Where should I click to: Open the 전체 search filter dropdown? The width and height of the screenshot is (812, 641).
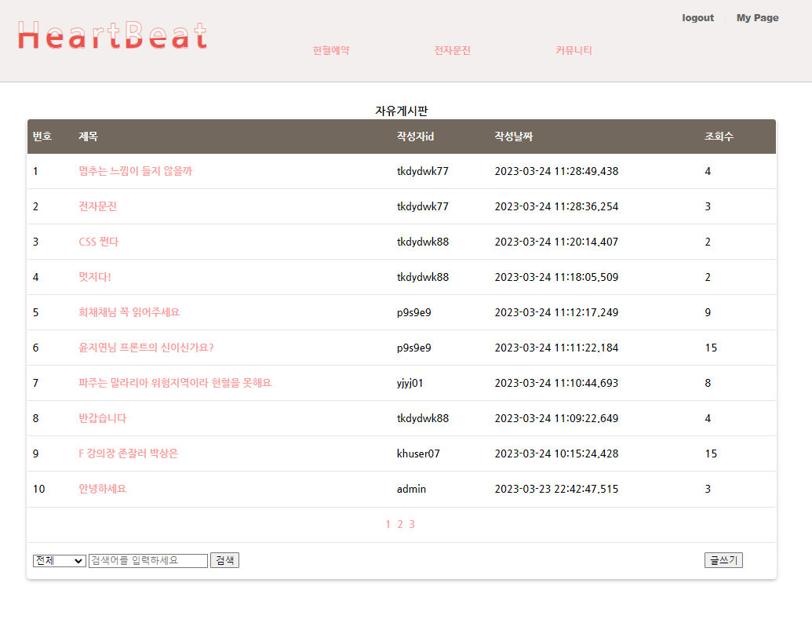(x=59, y=560)
